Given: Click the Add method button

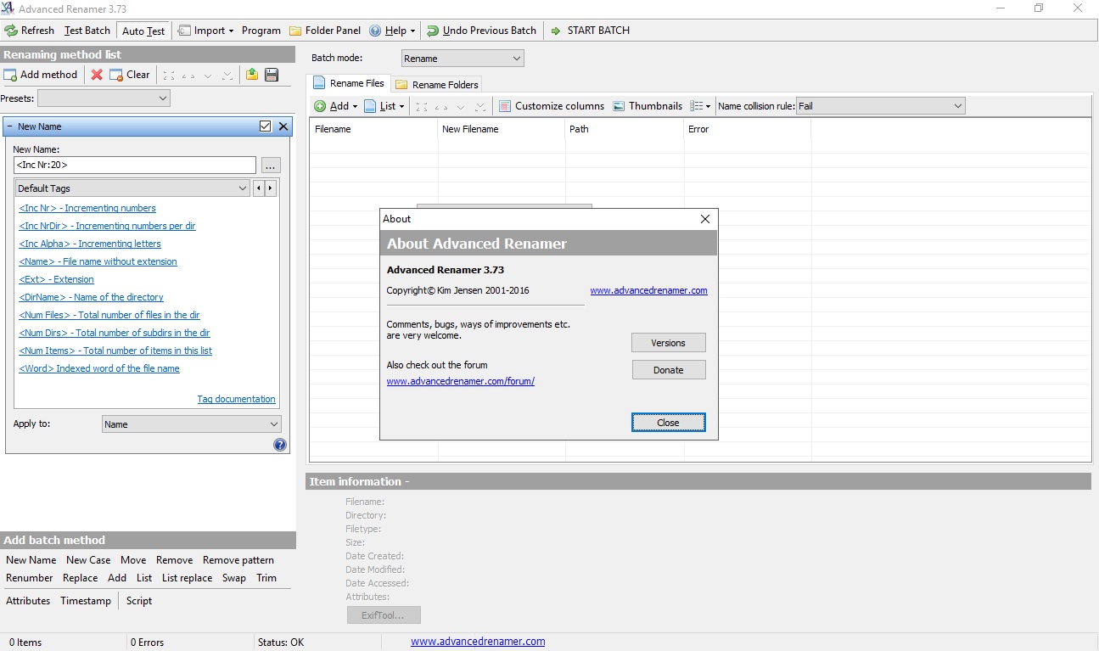Looking at the screenshot, I should pyautogui.click(x=41, y=75).
